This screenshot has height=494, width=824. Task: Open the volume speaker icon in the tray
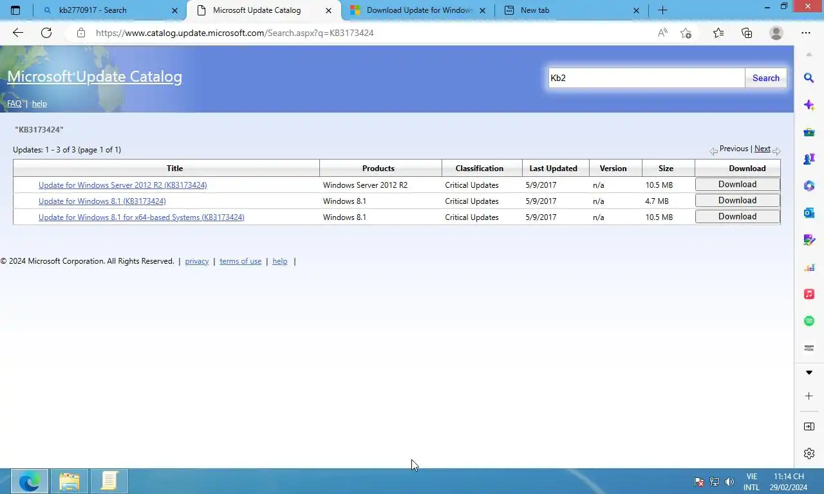coord(729,482)
